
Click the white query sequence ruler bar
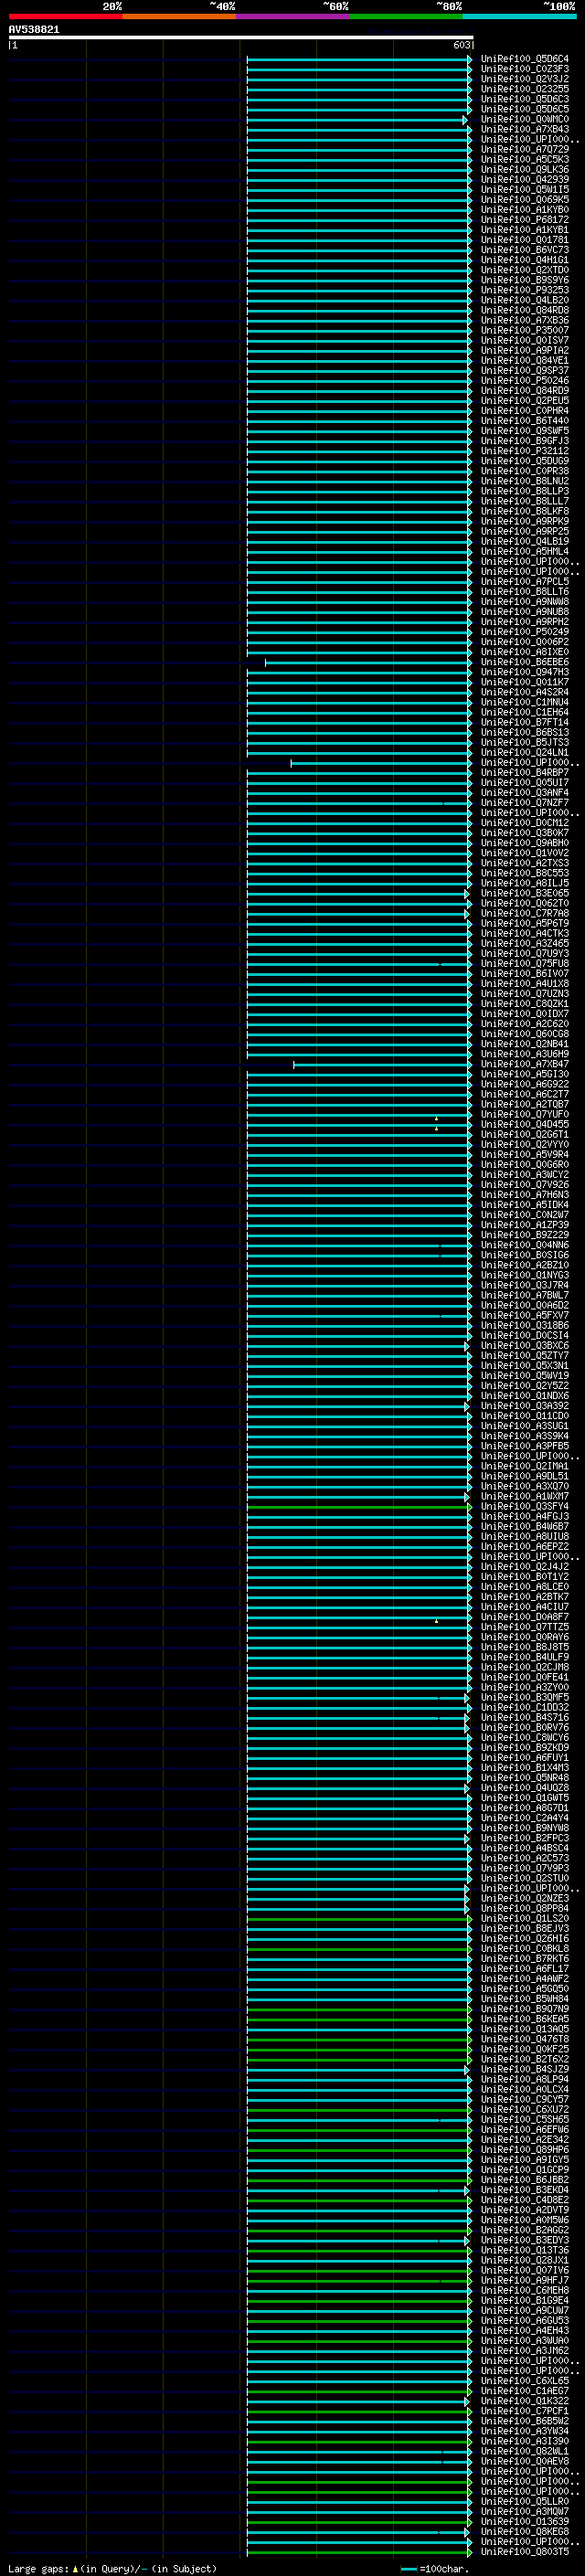pos(241,37)
